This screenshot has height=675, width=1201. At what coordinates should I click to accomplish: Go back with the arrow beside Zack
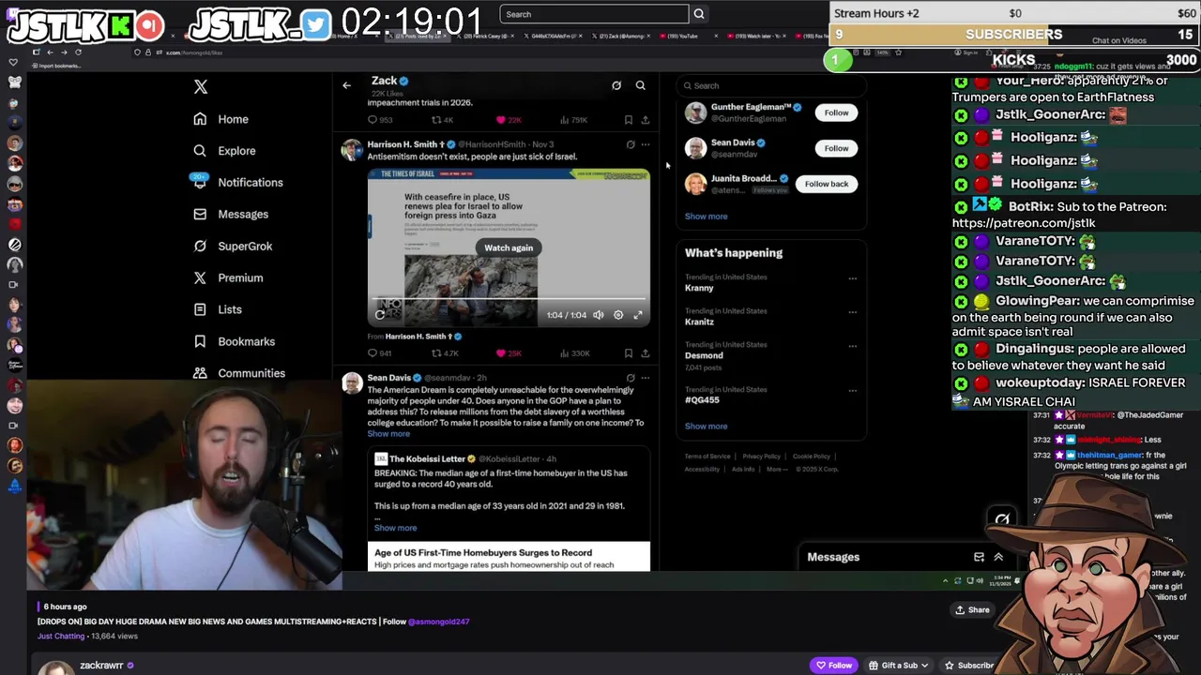point(346,85)
